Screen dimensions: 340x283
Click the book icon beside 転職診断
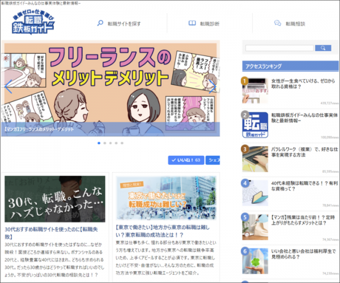pyautogui.click(x=192, y=24)
